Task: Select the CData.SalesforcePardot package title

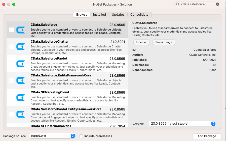Action: [x=49, y=59]
